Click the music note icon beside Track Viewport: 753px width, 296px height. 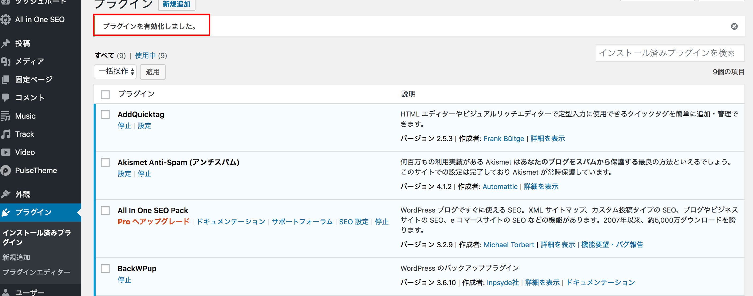coord(5,134)
